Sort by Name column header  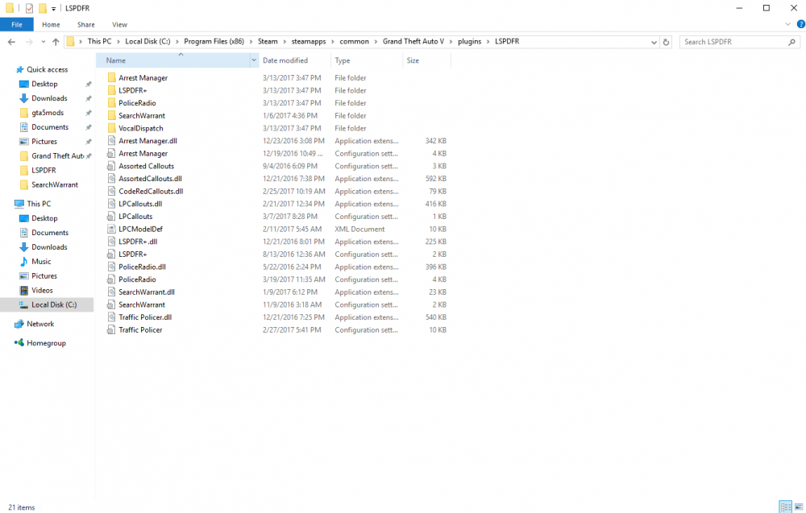point(115,60)
